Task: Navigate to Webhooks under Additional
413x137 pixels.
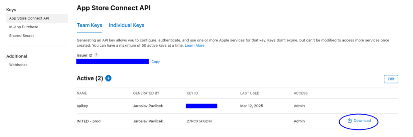Action: [18, 65]
